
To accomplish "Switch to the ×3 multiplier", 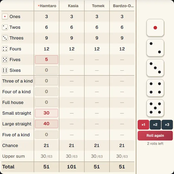I will 167,125.
